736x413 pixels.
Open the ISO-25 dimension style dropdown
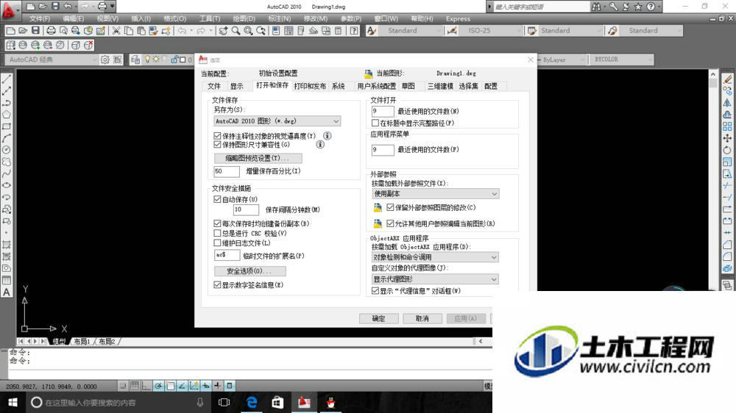(x=491, y=30)
